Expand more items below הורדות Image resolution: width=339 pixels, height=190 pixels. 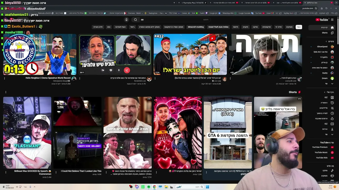pyautogui.click(x=322, y=134)
